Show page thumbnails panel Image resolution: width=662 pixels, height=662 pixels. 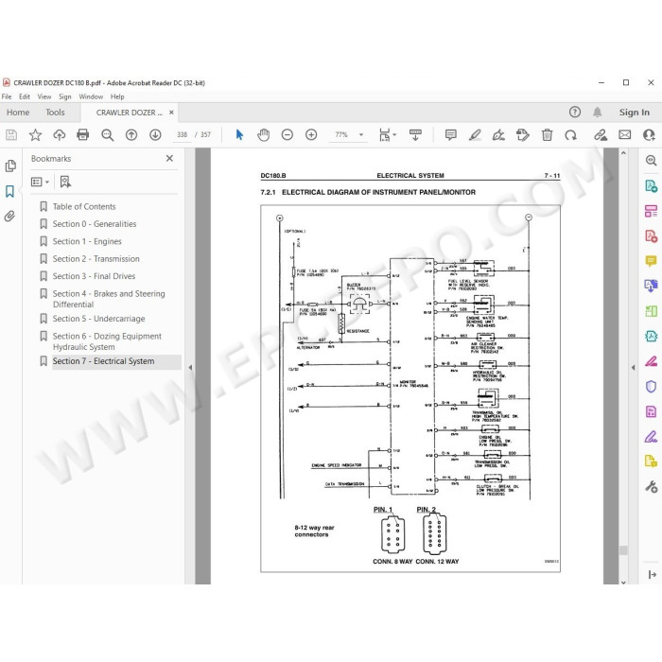pos(10,165)
